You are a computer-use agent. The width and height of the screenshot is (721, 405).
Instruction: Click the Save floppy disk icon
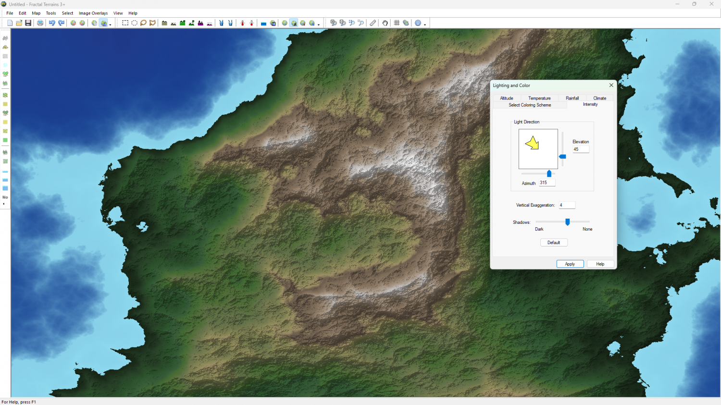coord(28,23)
